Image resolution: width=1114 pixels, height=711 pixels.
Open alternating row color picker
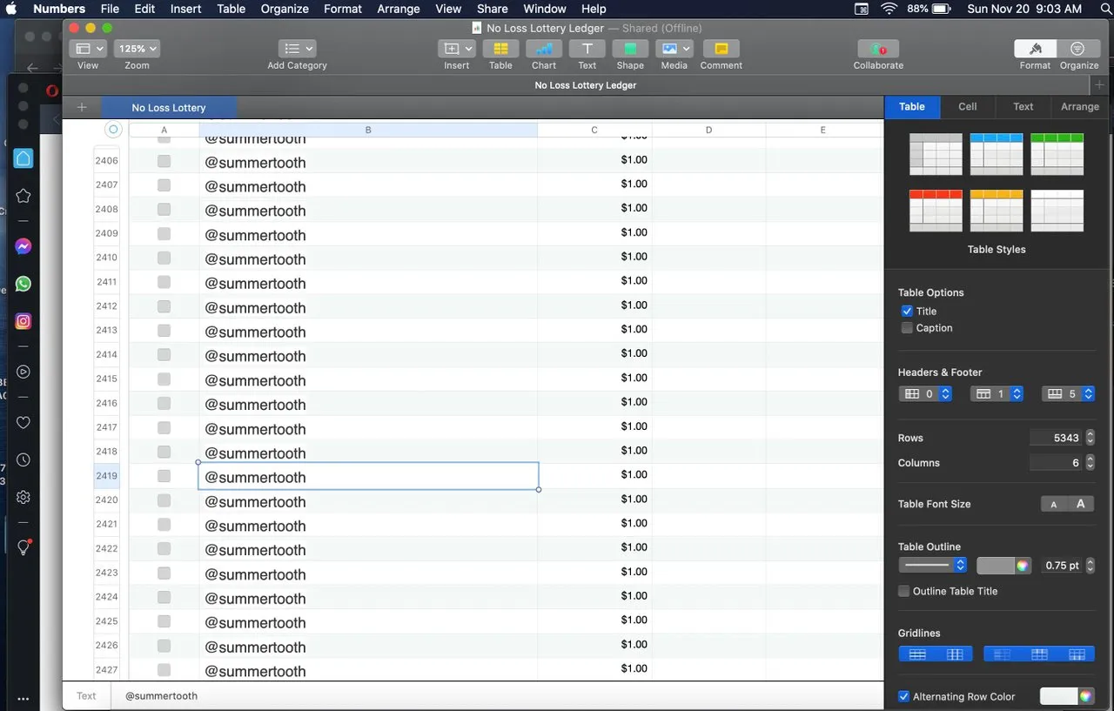(1085, 696)
